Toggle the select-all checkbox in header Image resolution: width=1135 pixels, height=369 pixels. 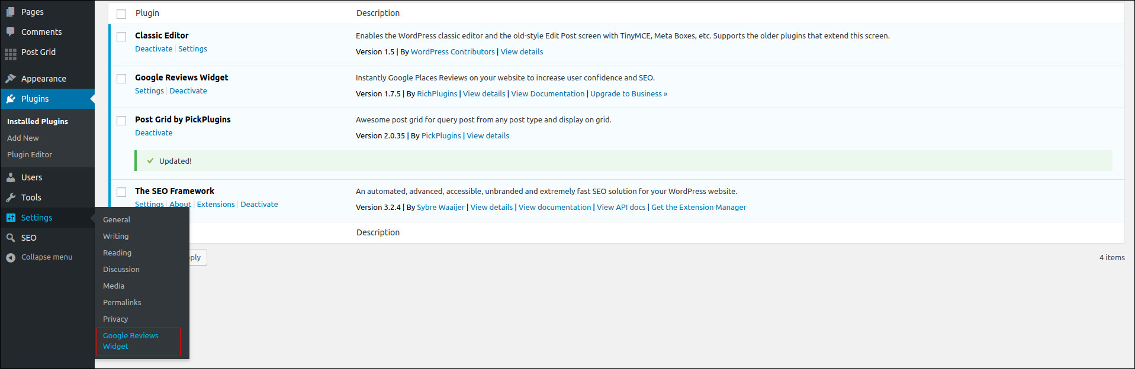coord(121,14)
